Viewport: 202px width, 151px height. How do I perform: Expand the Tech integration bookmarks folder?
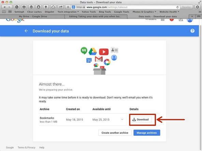(x=68, y=12)
